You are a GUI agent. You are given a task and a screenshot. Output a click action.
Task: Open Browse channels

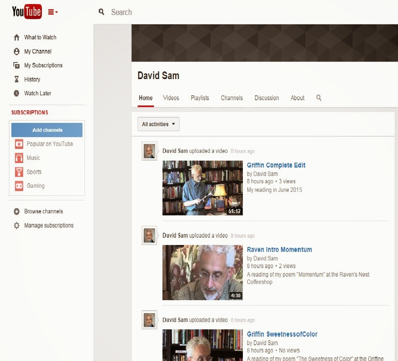[x=43, y=211]
